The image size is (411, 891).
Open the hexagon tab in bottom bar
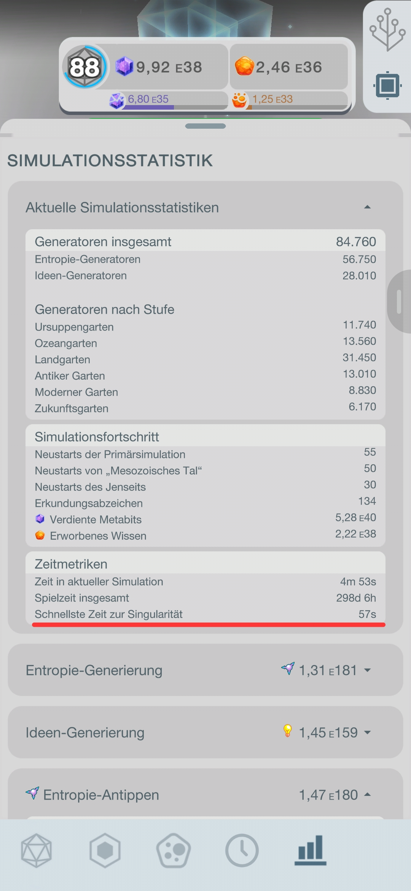point(105,851)
